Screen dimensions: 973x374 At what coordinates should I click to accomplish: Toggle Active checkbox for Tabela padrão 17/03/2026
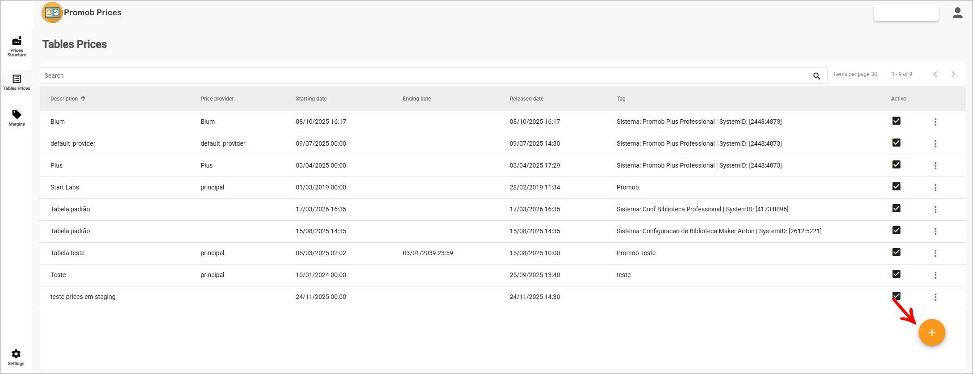(x=896, y=208)
